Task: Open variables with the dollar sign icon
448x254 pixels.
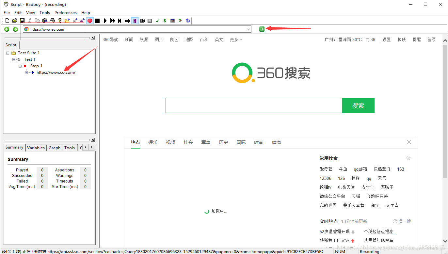Action: (165, 21)
